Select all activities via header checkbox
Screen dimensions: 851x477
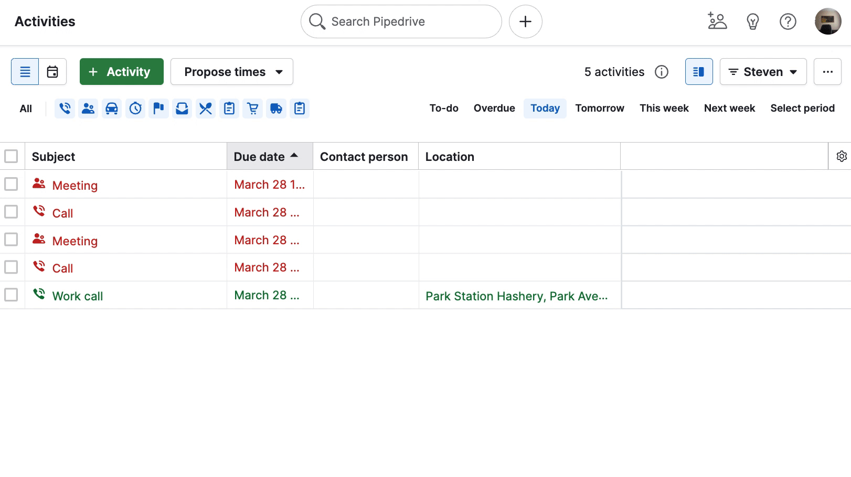[12, 156]
